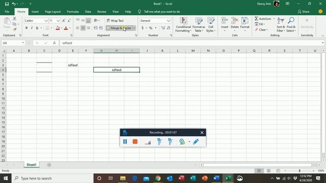This screenshot has width=326, height=183.
Task: Add a new sheet with plus button
Action: tap(49, 165)
